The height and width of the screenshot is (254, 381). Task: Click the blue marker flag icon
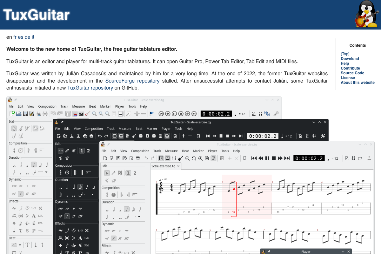[x=152, y=113]
